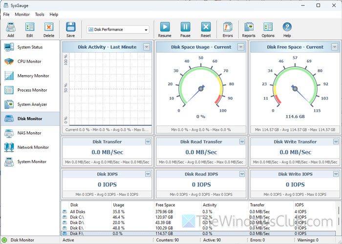Select NAS Monitor in the sidebar
Viewport: 342px width, 244px height.
click(30, 133)
